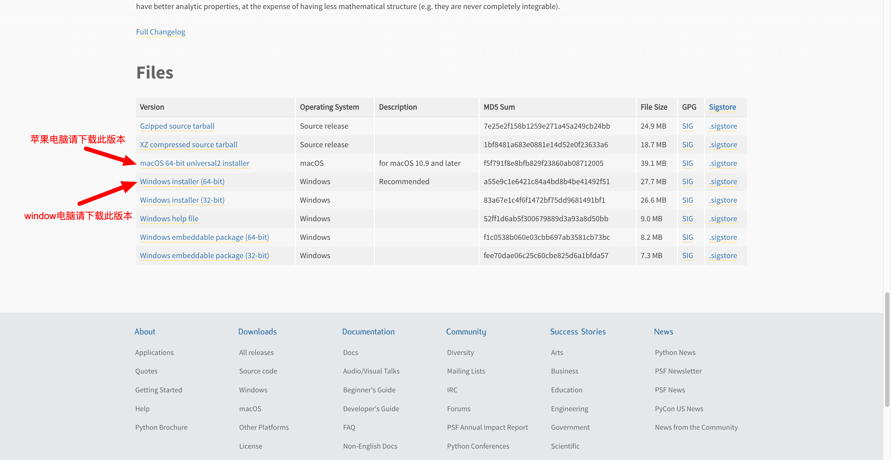Click SIG link for Gzipped tarball

(x=687, y=126)
